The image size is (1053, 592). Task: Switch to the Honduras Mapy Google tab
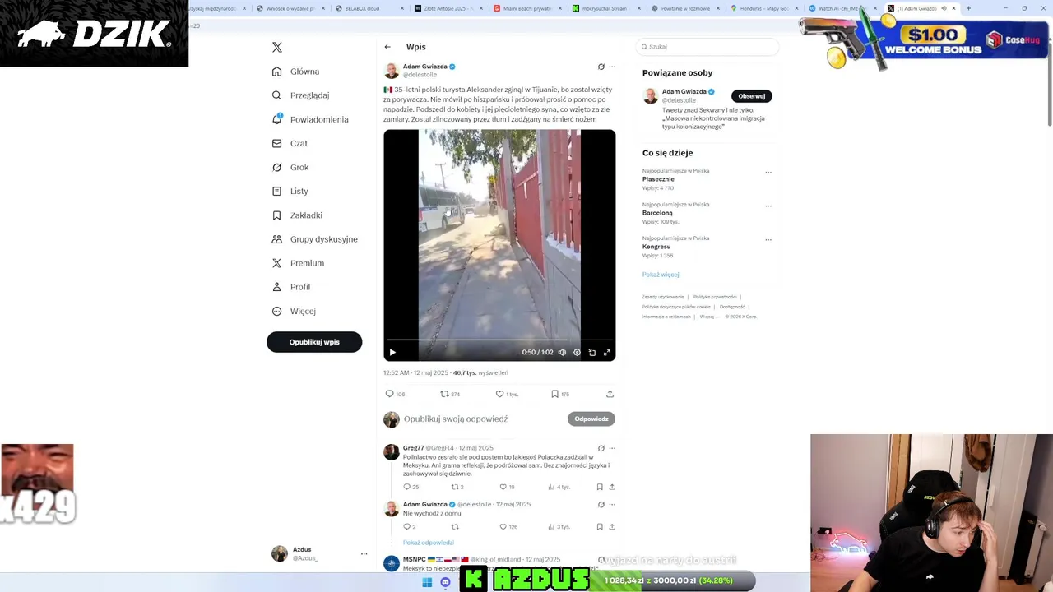pos(763,8)
